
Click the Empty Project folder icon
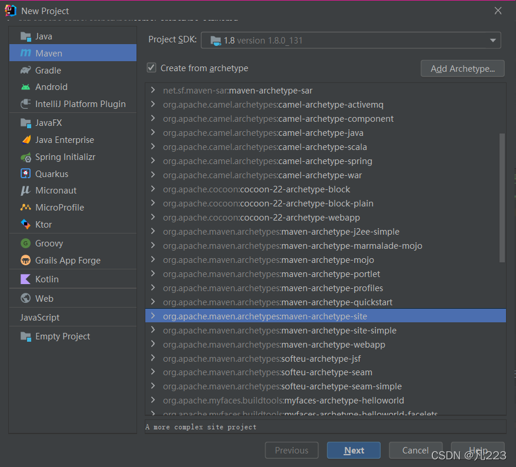coord(26,336)
